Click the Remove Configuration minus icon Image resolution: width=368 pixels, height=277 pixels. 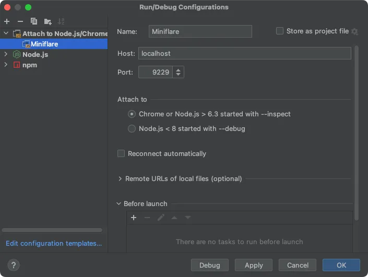20,21
